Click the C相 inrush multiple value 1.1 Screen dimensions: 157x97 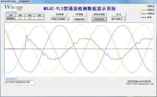[39, 18]
